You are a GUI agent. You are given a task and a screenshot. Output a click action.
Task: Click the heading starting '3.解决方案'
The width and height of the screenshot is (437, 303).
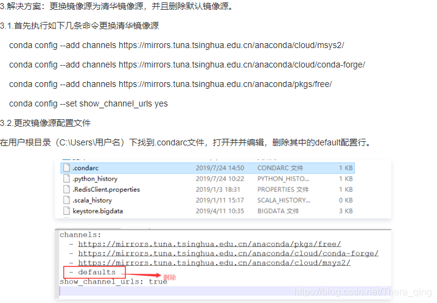[x=116, y=6]
